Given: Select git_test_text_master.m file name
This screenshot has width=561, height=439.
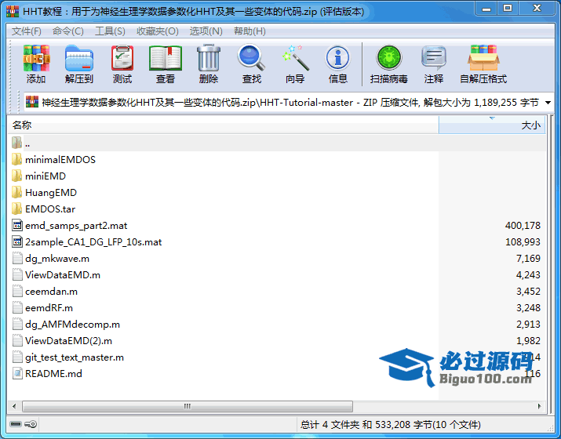Looking at the screenshot, I should (75, 357).
